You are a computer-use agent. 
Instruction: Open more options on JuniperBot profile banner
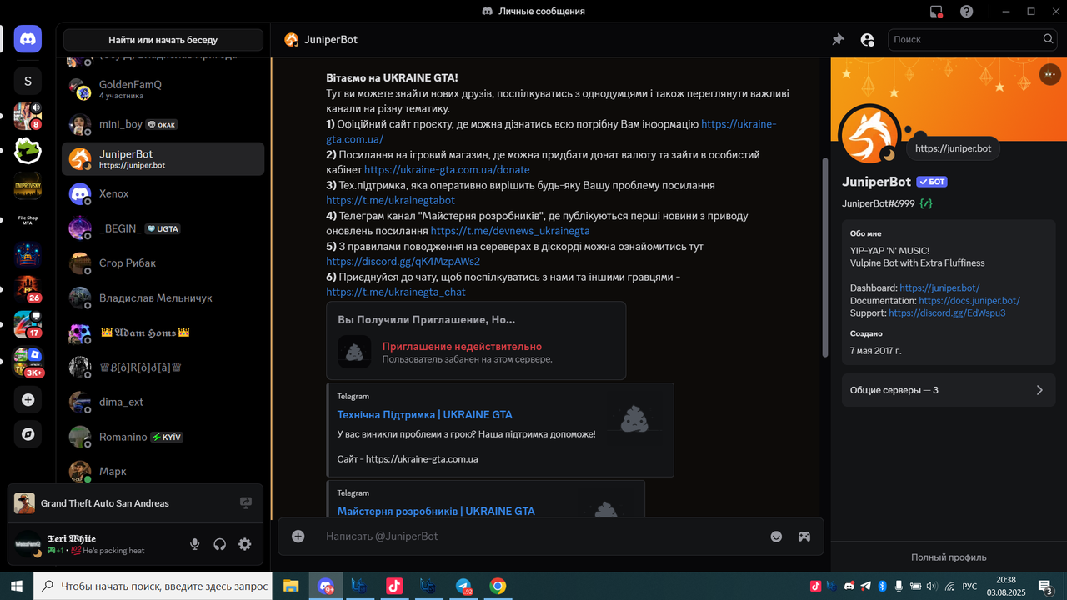click(x=1049, y=74)
